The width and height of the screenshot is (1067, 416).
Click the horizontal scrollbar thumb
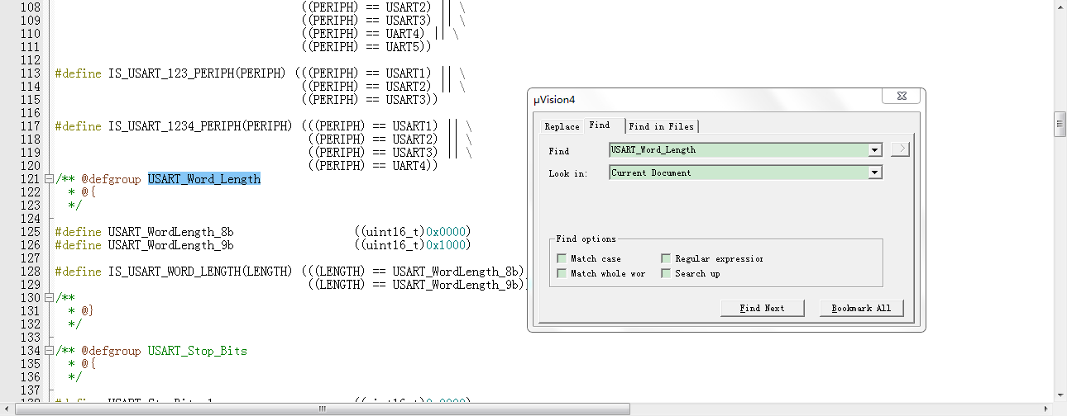[x=321, y=409]
